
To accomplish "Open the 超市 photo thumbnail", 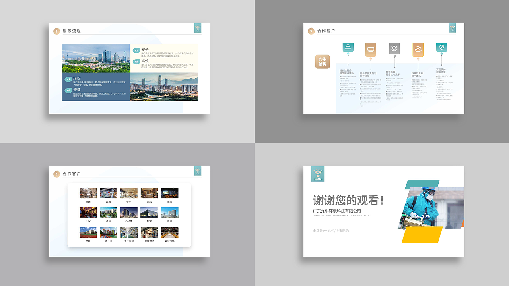I will [109, 193].
